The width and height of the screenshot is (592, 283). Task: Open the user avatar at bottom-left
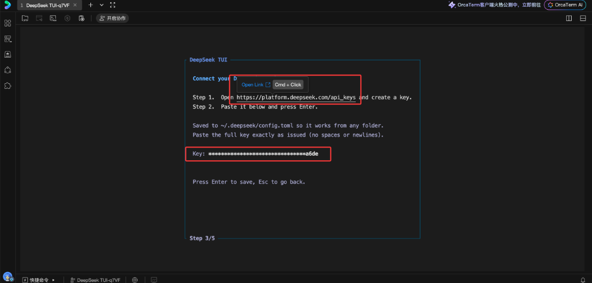coord(8,277)
